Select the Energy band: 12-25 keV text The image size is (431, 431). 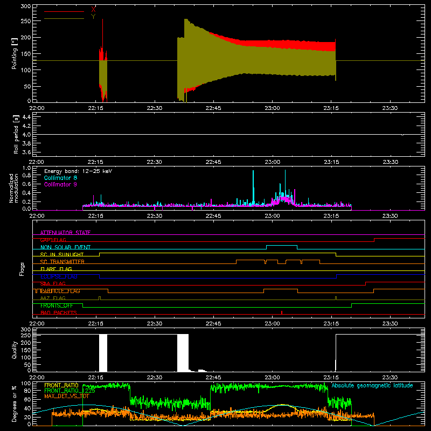(x=78, y=171)
